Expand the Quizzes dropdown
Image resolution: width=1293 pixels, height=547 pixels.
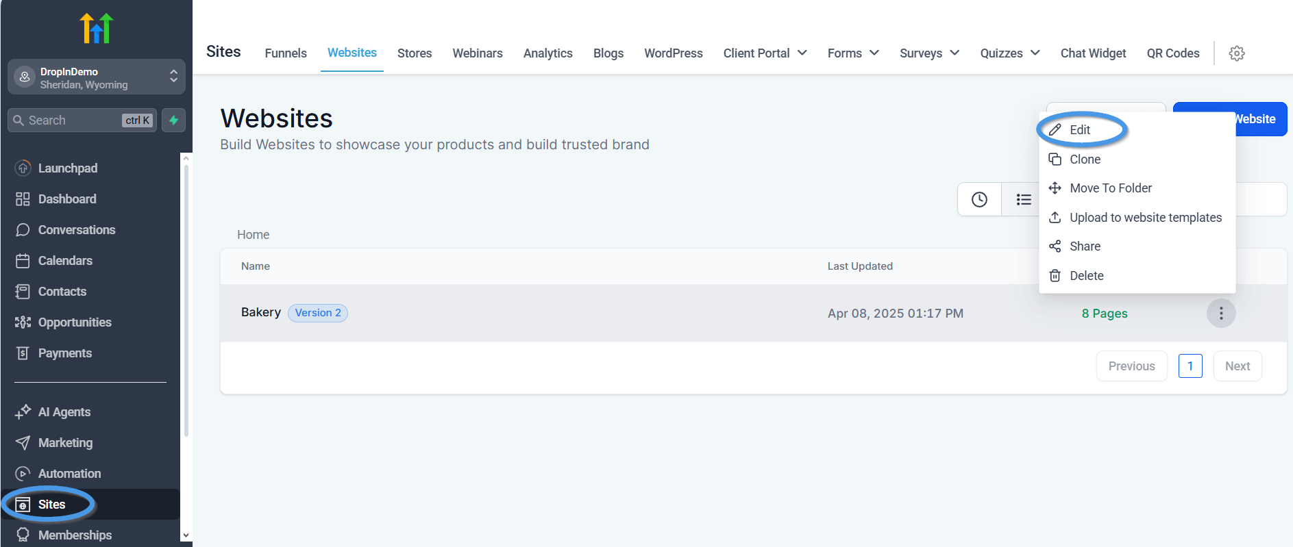pos(1010,53)
